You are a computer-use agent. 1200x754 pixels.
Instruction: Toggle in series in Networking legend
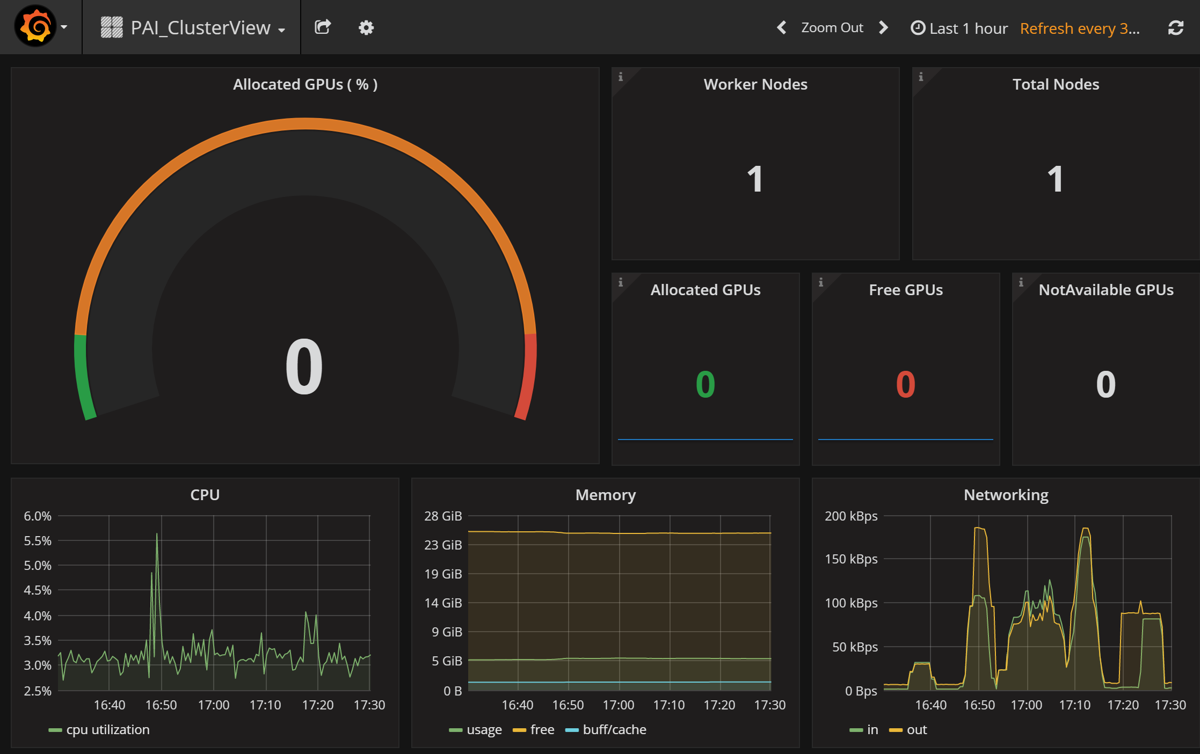point(872,730)
